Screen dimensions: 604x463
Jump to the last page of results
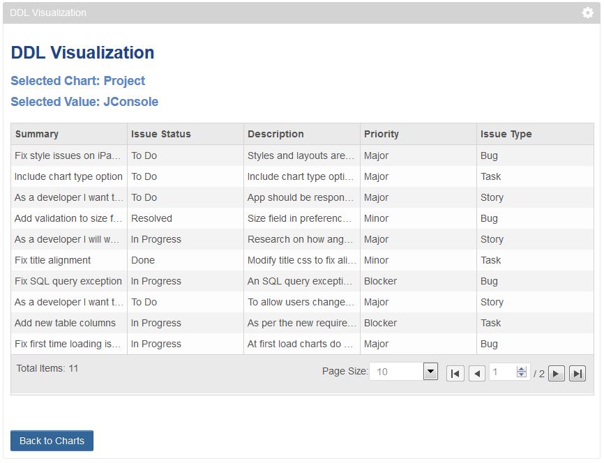point(577,373)
